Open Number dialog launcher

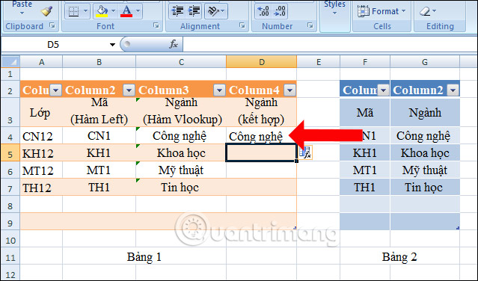[310, 26]
